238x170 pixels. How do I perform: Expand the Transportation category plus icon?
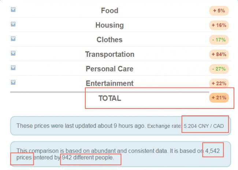tap(13, 53)
